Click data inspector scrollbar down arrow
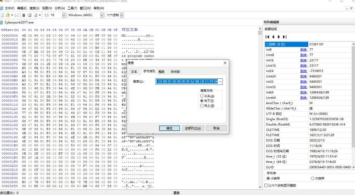Viewport: 355px width, 195px height. (x=353, y=167)
